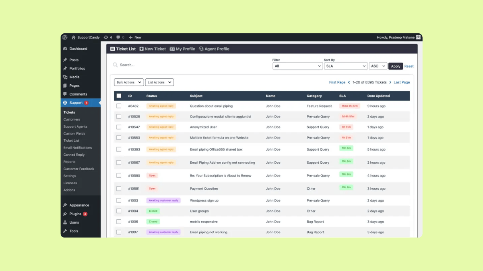The height and width of the screenshot is (271, 483).
Task: Click the WordPress logo in the admin bar
Action: point(65,37)
